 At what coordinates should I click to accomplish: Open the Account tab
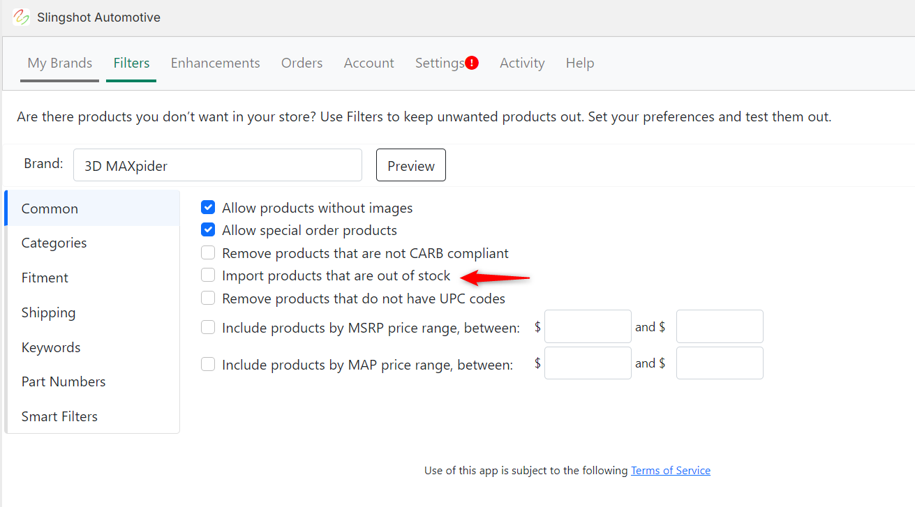(369, 63)
